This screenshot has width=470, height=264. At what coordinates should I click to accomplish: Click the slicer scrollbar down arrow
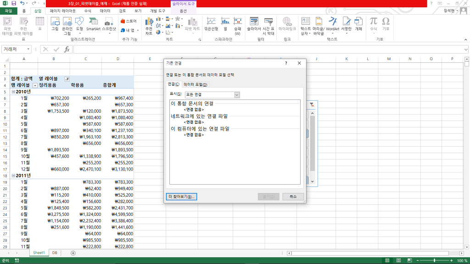click(x=312, y=181)
